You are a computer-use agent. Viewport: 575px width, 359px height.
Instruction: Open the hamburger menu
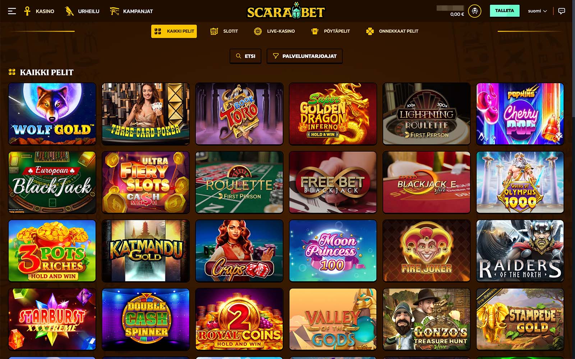[12, 11]
